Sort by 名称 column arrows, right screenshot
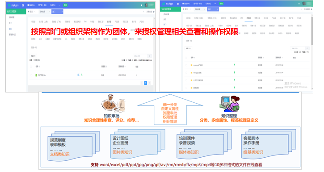 coord(194,58)
